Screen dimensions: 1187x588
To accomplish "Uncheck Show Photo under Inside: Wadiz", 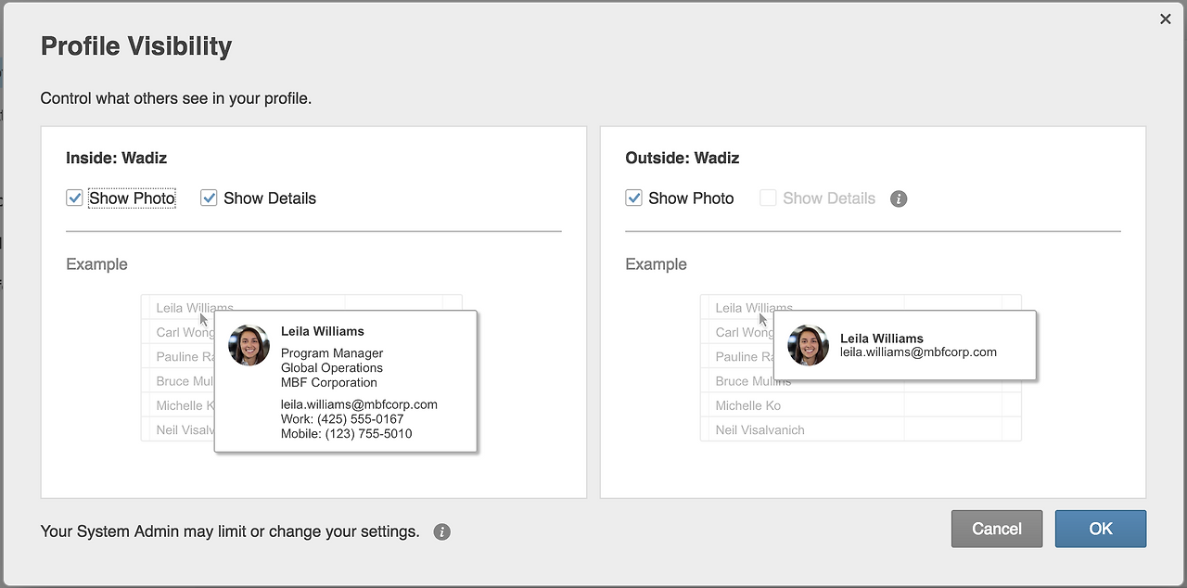I will [74, 198].
